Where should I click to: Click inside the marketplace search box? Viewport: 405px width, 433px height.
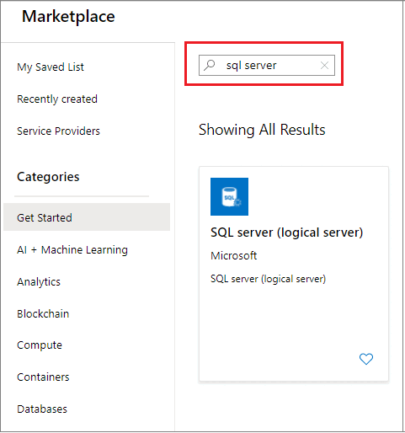[267, 66]
